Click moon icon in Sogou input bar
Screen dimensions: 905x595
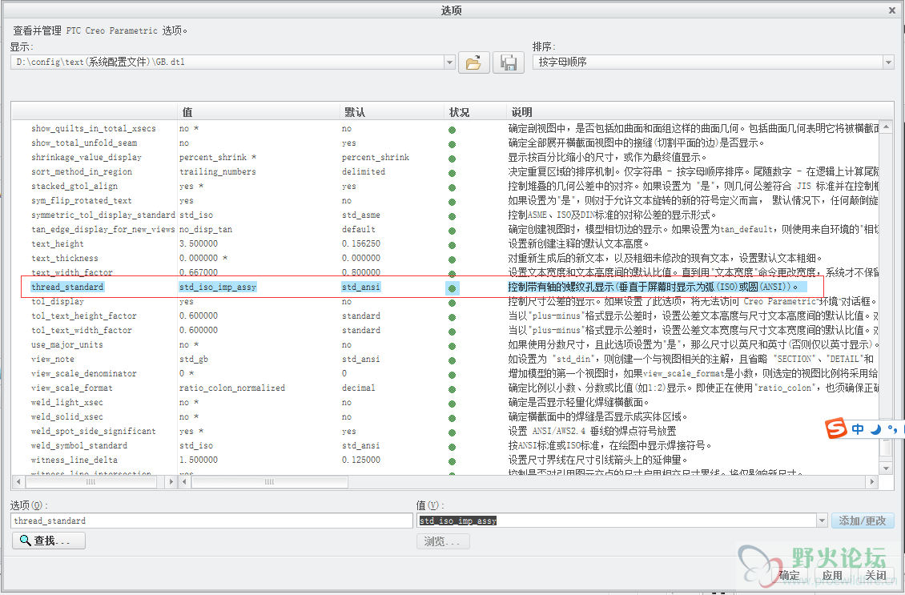pos(876,428)
